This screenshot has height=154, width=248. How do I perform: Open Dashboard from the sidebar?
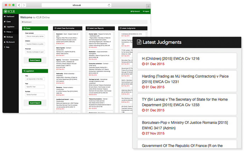click(10, 17)
